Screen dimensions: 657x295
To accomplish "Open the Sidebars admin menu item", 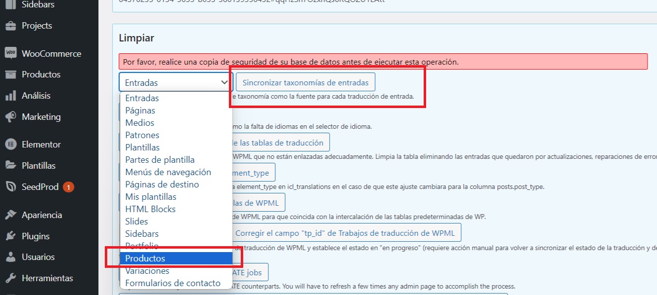I will (38, 5).
